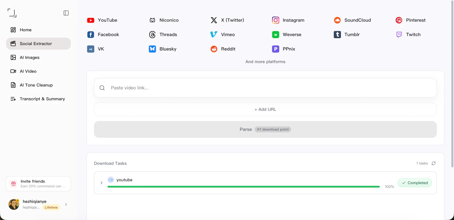The height and width of the screenshot is (220, 454).
Task: Click the search magnifier icon
Action: (x=102, y=88)
